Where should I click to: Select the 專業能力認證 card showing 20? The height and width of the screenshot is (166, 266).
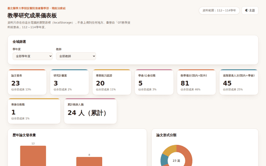click(112, 82)
